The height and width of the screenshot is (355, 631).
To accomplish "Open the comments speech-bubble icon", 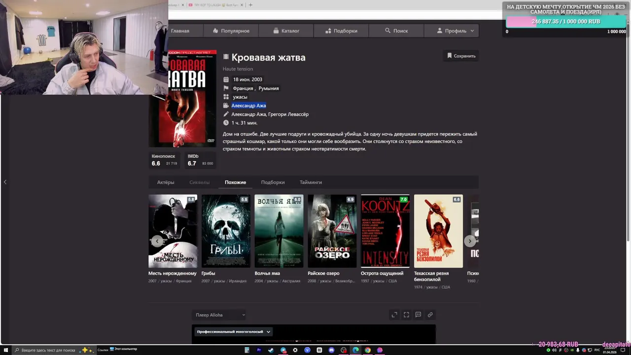I will 418,315.
